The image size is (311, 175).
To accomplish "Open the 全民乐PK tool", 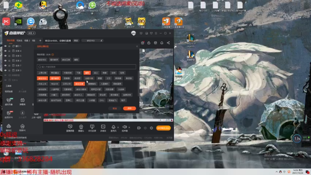I will [x=9, y=114].
